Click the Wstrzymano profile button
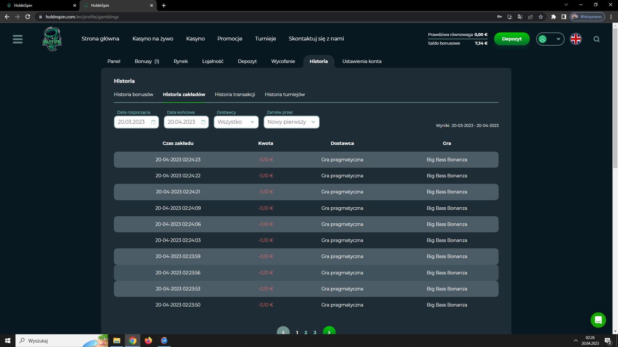The width and height of the screenshot is (618, 347). pos(588,17)
